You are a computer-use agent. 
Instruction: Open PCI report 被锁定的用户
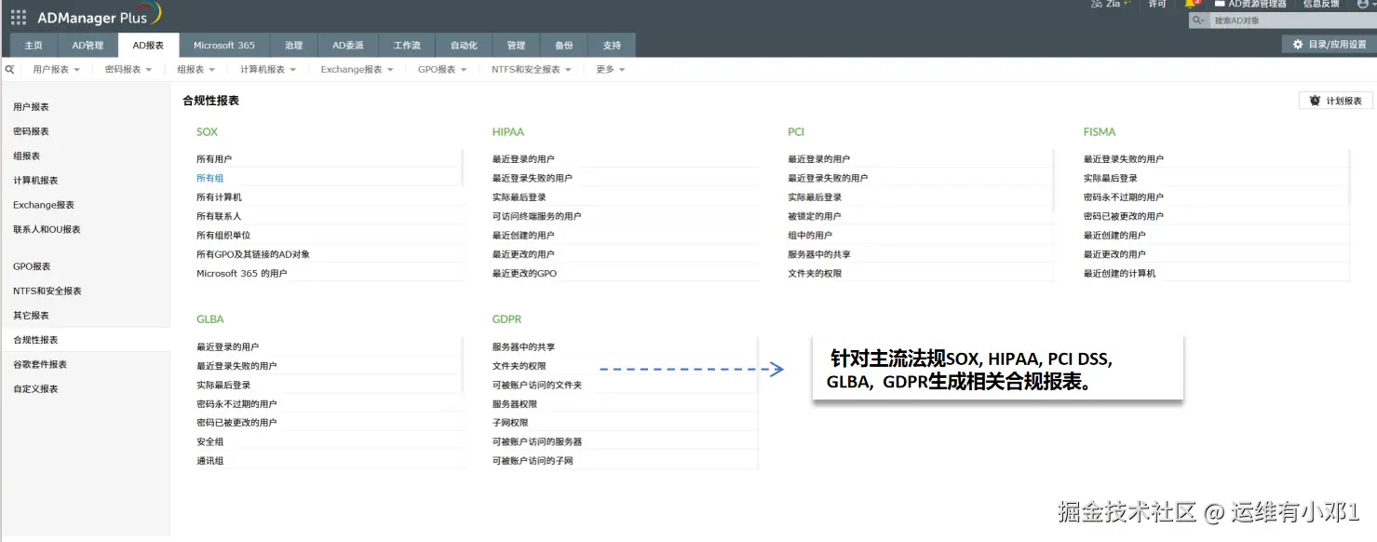815,216
